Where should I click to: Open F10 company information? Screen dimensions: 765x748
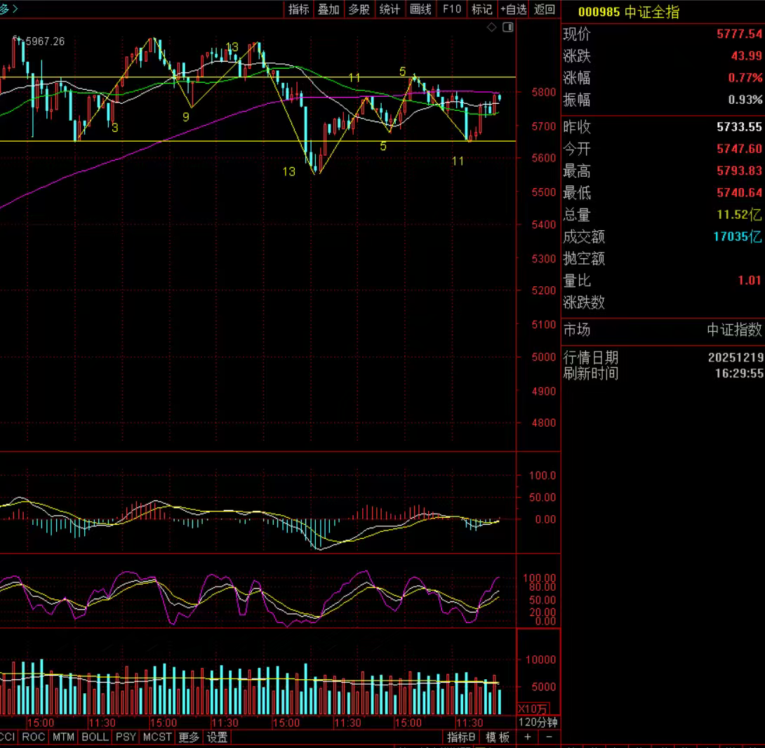pyautogui.click(x=451, y=9)
